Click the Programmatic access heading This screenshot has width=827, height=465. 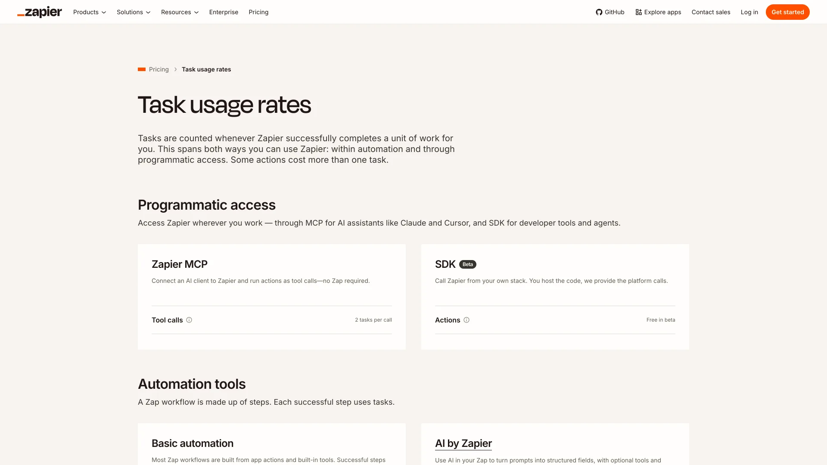pos(207,205)
